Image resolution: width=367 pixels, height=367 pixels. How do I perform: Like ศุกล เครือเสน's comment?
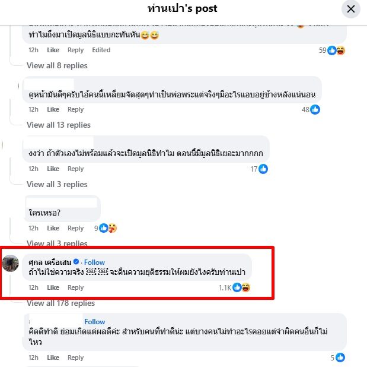[53, 287]
